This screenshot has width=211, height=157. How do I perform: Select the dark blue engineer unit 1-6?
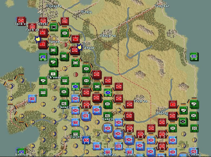[x=86, y=140]
